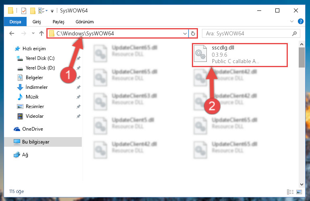Go up one folder level arrow

tap(42, 33)
